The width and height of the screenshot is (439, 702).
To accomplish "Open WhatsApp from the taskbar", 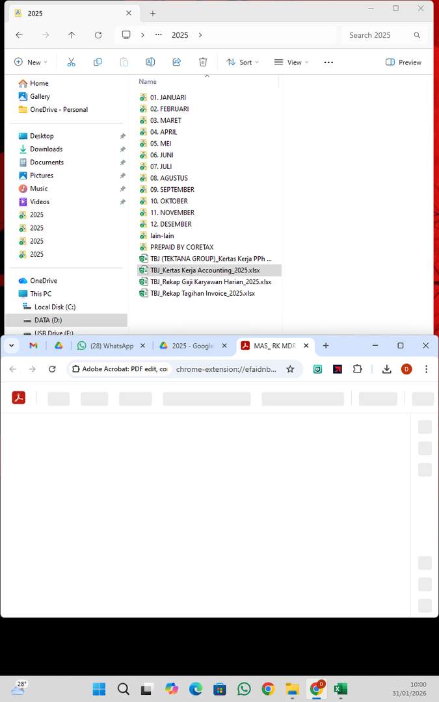I will 244,688.
